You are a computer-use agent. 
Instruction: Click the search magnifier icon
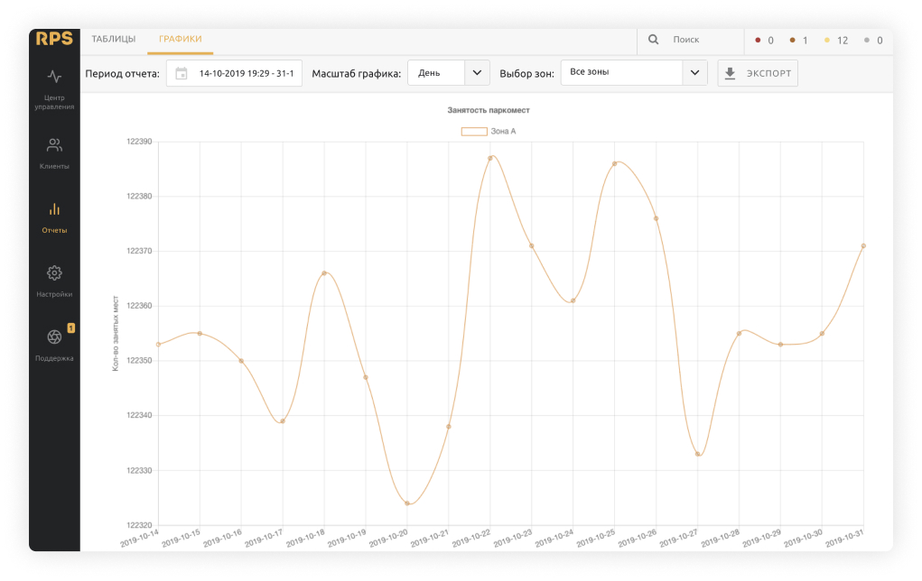click(x=654, y=40)
